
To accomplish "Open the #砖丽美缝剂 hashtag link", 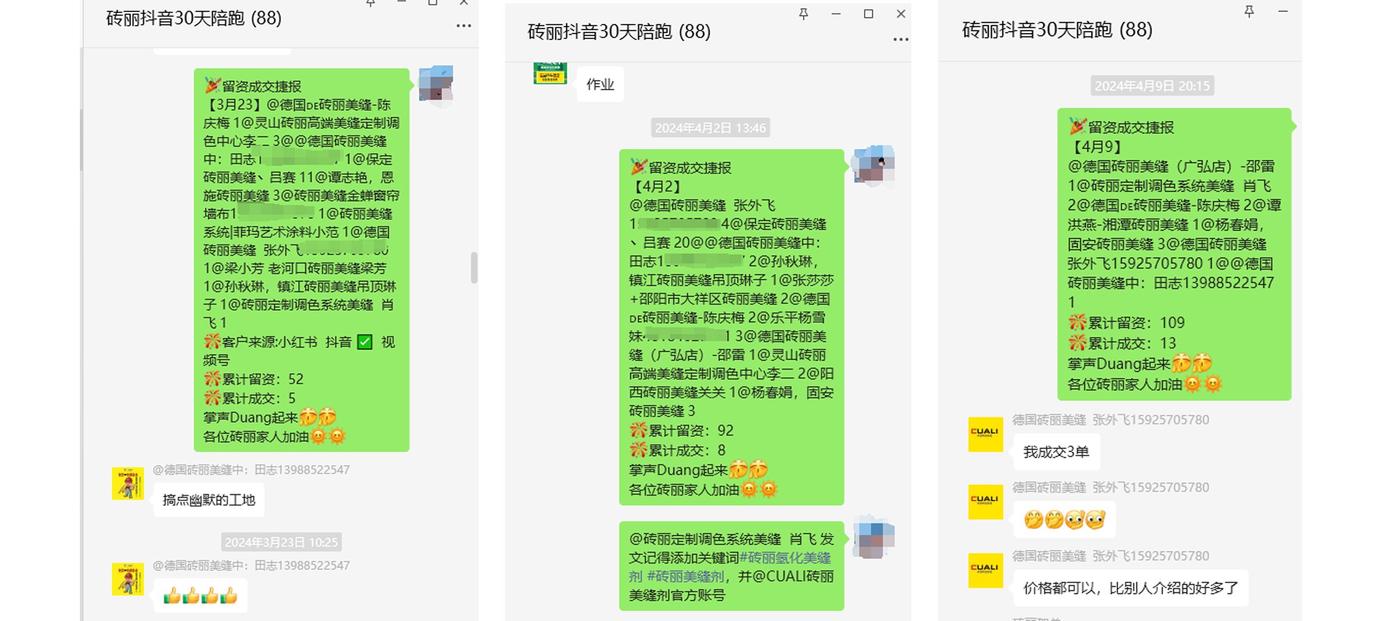I will click(685, 577).
